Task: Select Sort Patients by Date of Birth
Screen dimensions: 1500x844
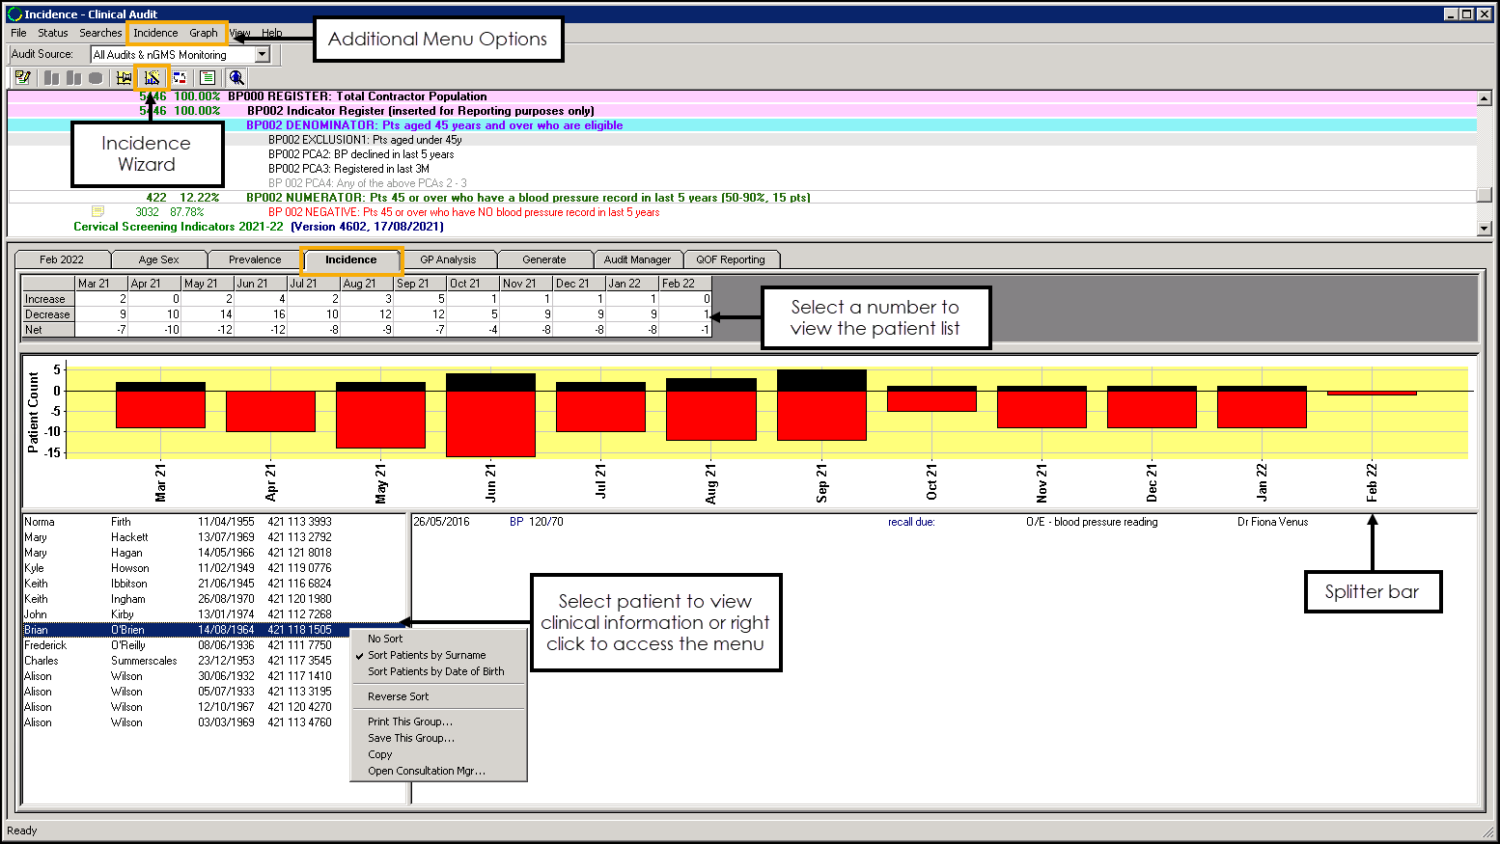Action: tap(435, 671)
